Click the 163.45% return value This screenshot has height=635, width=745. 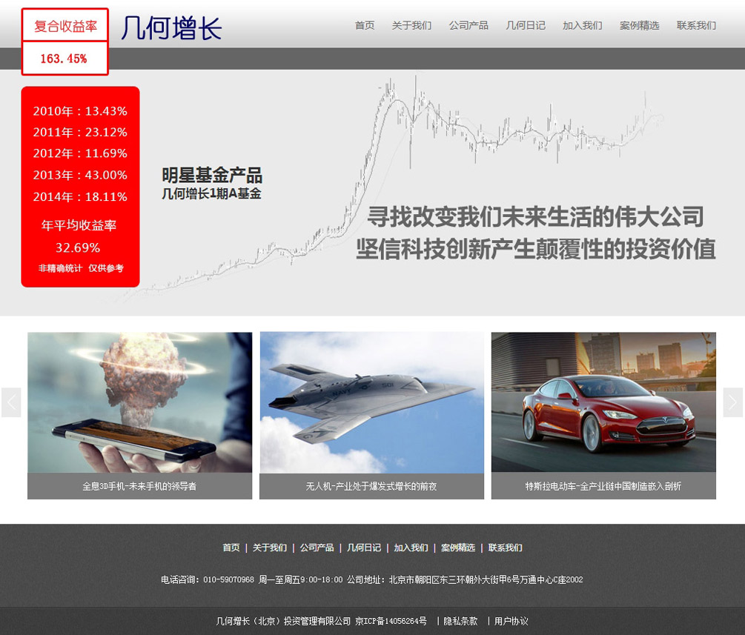point(64,59)
